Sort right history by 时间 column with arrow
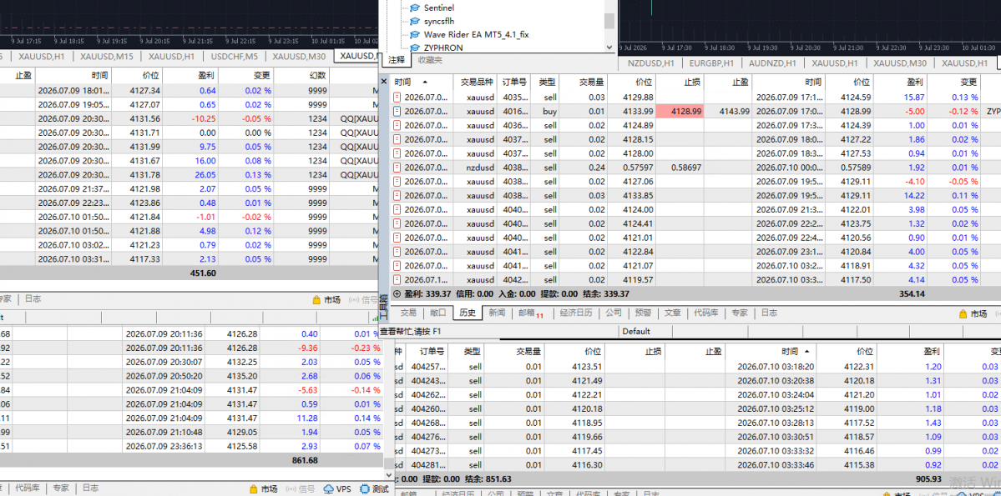This screenshot has width=1001, height=496. tap(411, 83)
